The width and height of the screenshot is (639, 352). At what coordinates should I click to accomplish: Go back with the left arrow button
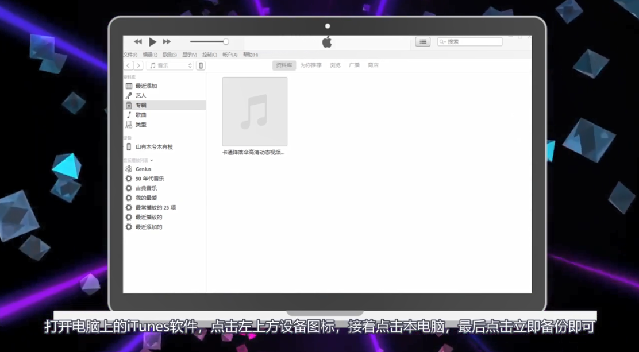click(x=128, y=65)
